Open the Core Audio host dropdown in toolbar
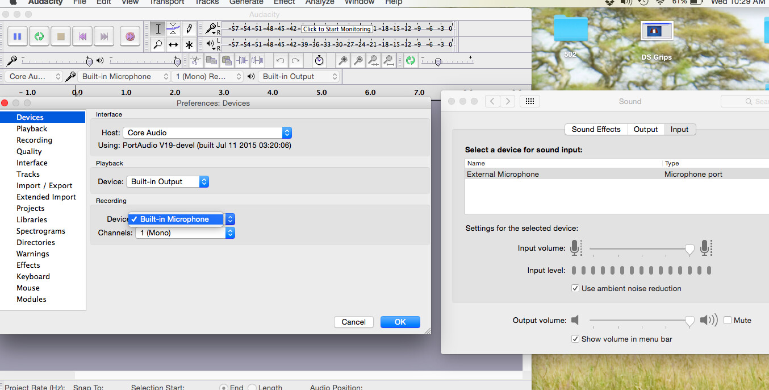 (x=35, y=76)
